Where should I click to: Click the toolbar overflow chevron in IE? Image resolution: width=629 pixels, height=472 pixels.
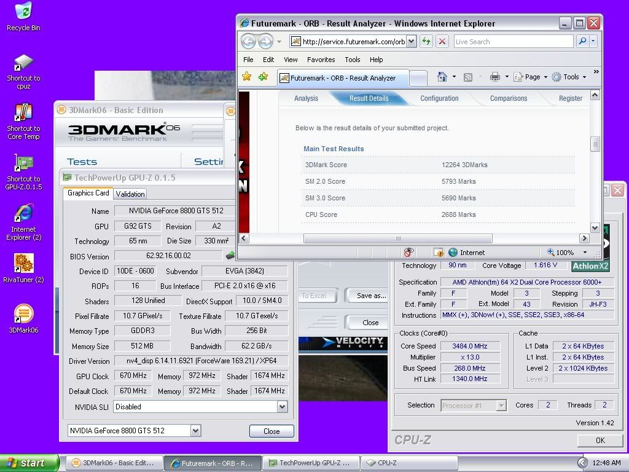[596, 72]
